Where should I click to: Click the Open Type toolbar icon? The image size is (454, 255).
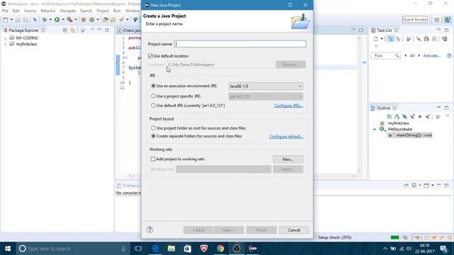coord(106,20)
